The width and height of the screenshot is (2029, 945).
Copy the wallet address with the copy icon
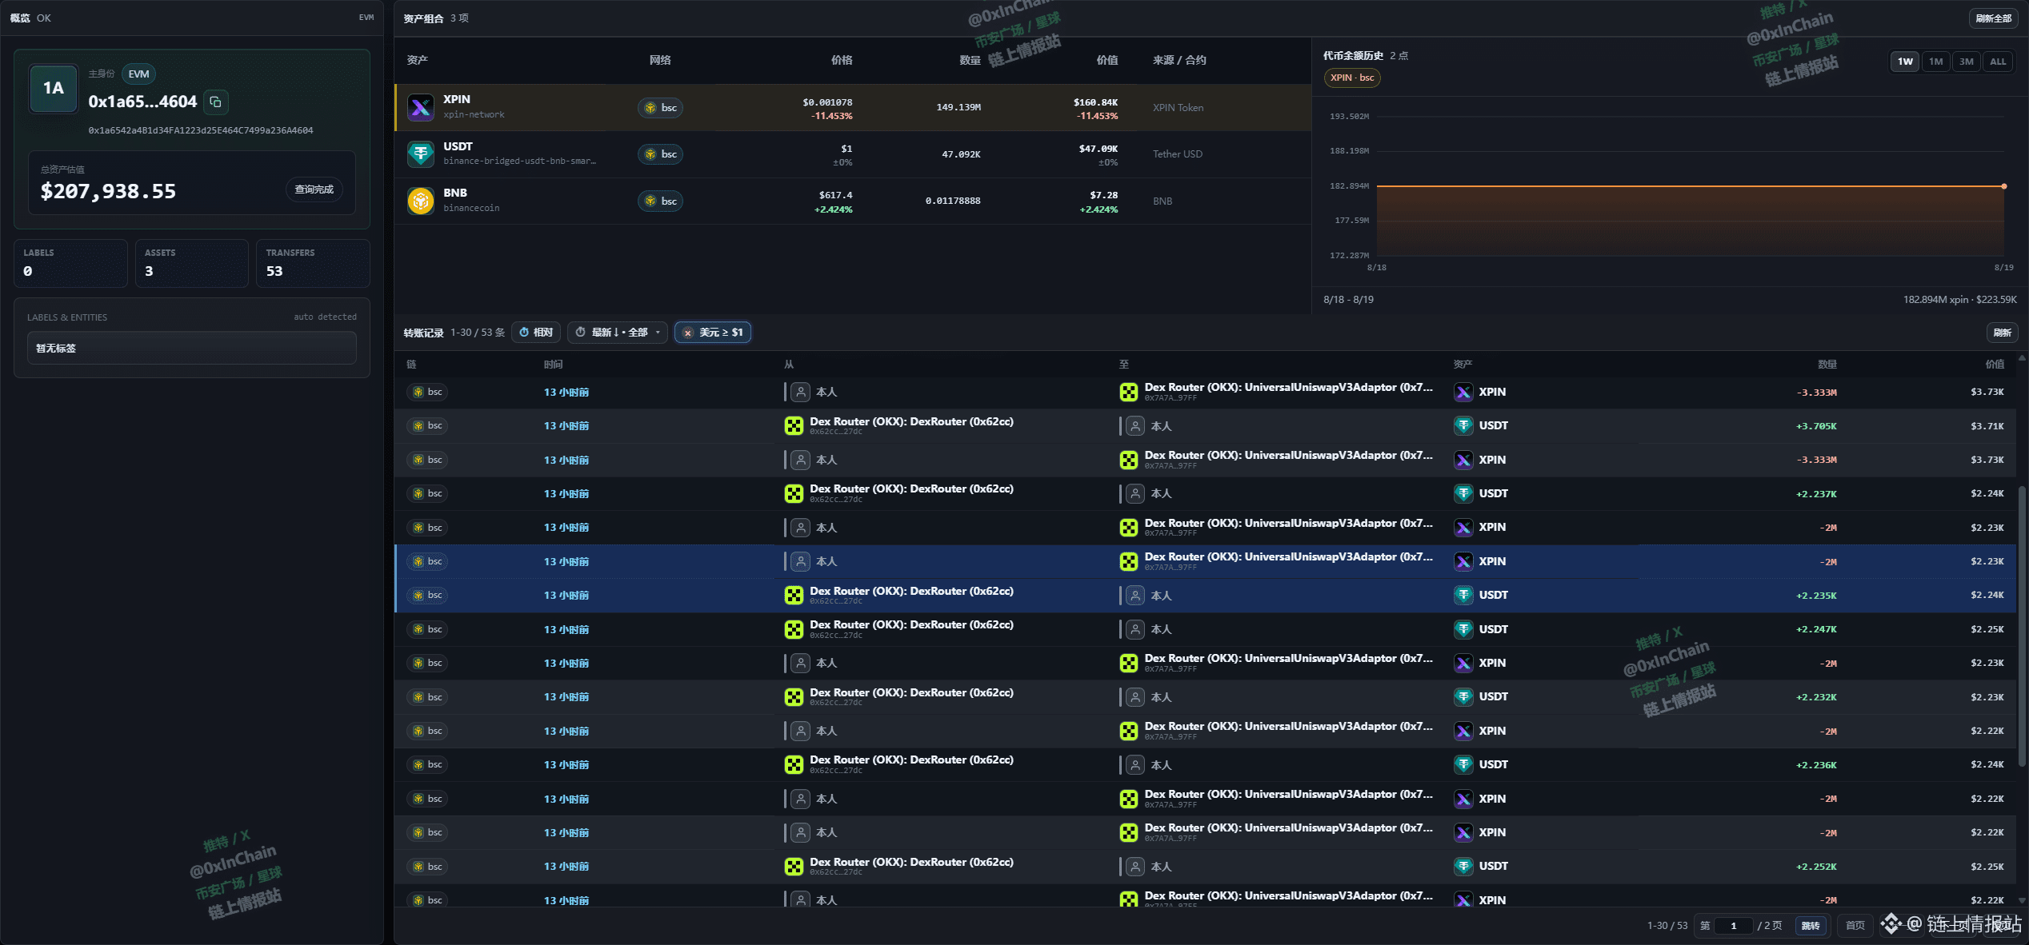(215, 102)
